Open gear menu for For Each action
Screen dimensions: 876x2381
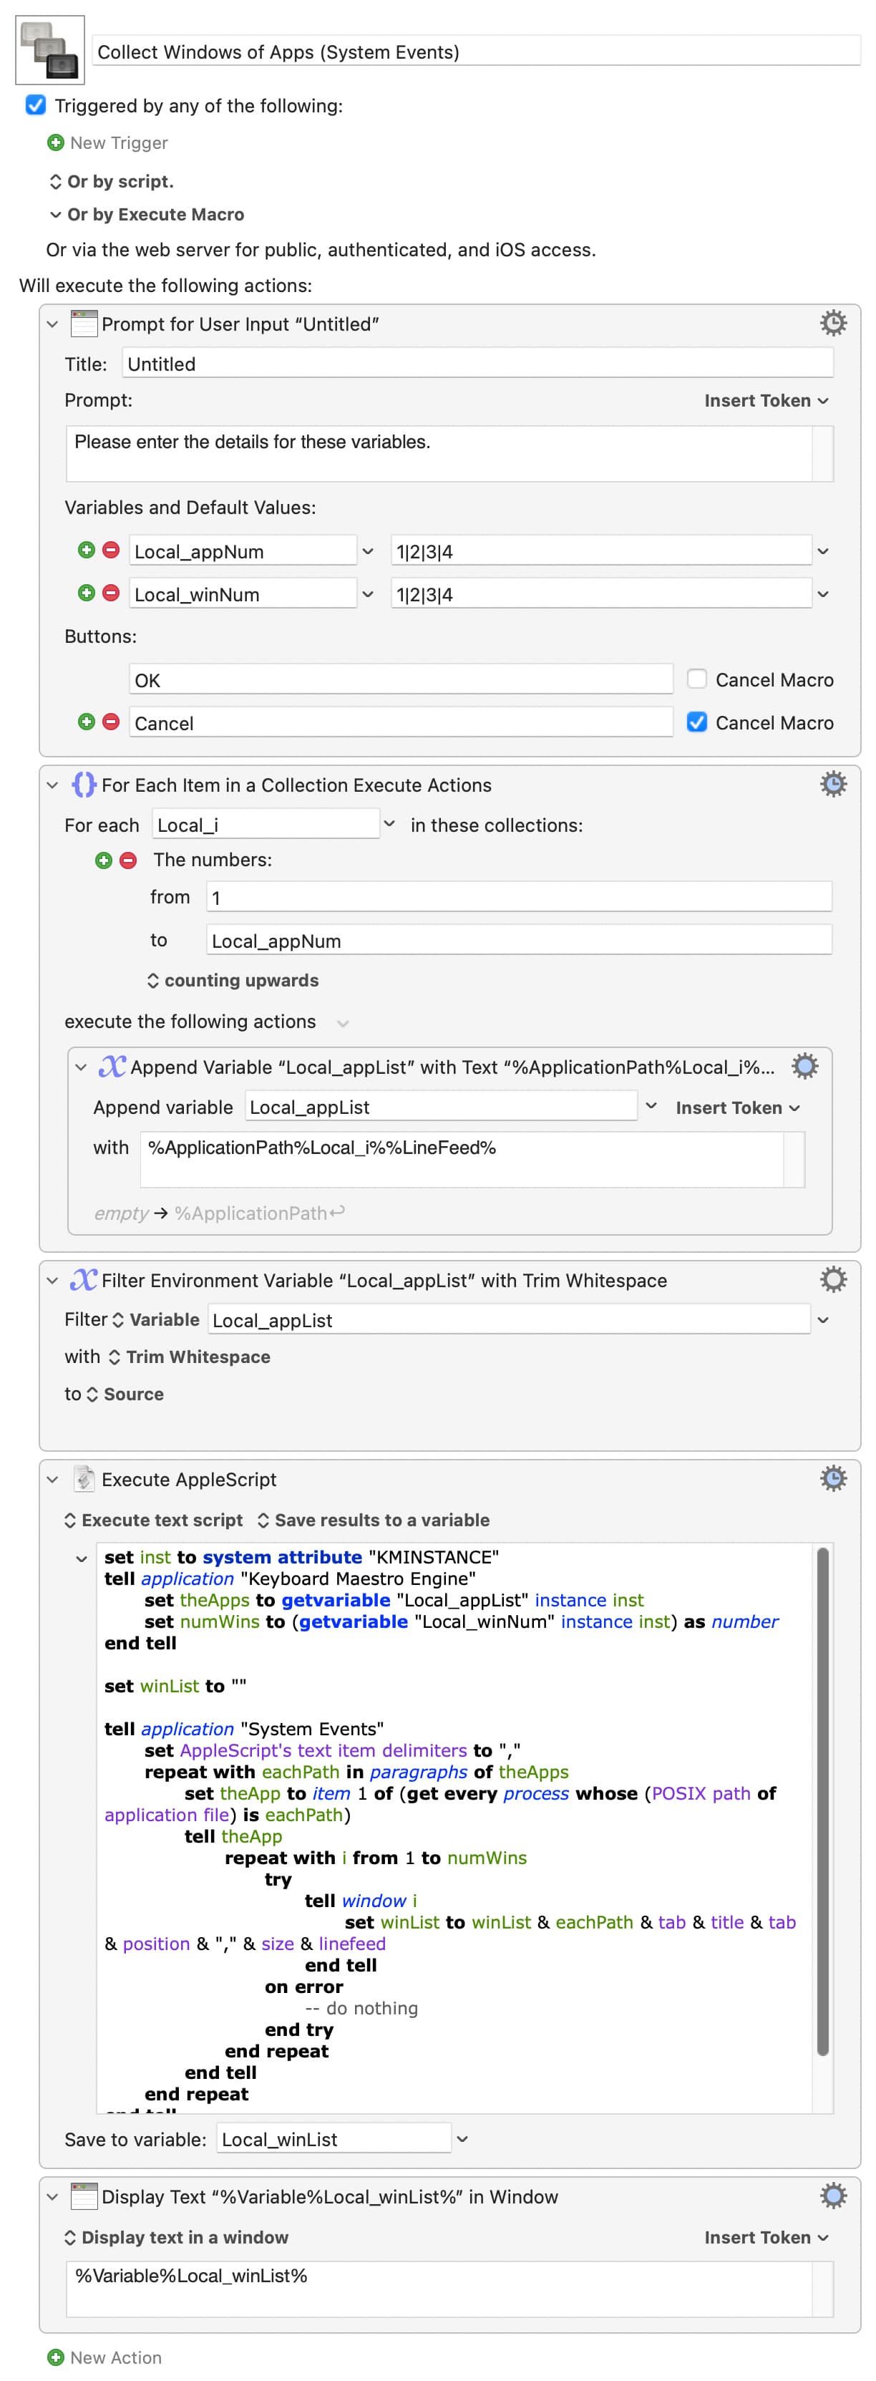click(832, 784)
